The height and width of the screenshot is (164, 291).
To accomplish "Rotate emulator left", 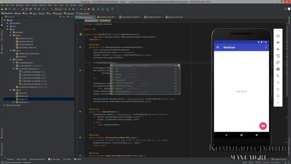I will [x=278, y=56].
